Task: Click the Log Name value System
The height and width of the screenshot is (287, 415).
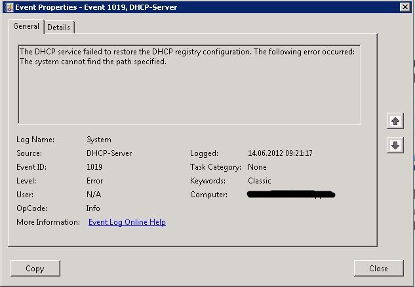Action: point(99,140)
